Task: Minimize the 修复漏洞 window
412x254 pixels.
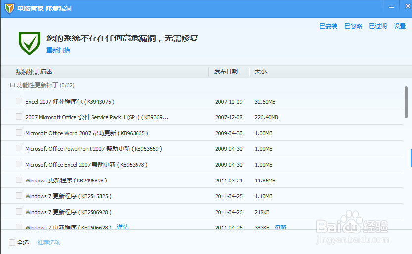Action: (391, 7)
